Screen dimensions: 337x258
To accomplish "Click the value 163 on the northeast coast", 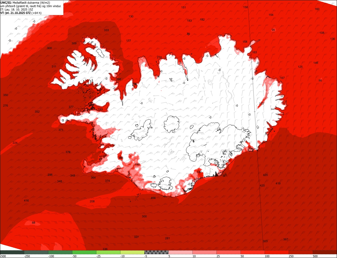I will click(254, 52).
